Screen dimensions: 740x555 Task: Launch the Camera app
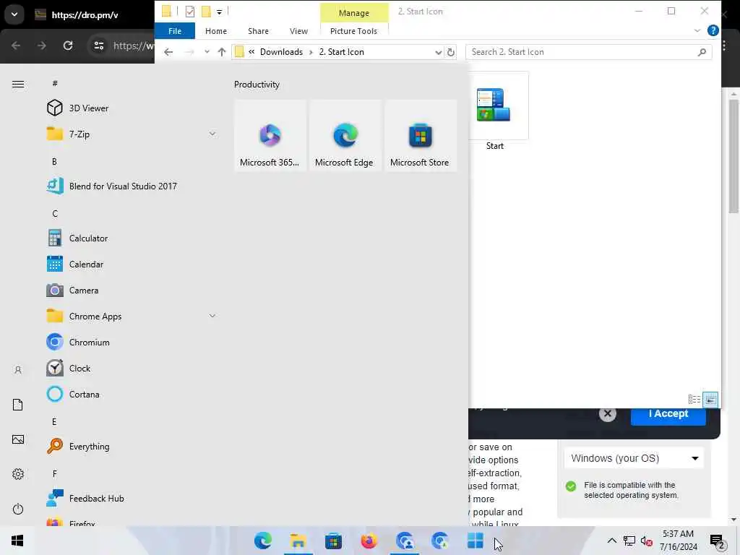tap(132, 290)
